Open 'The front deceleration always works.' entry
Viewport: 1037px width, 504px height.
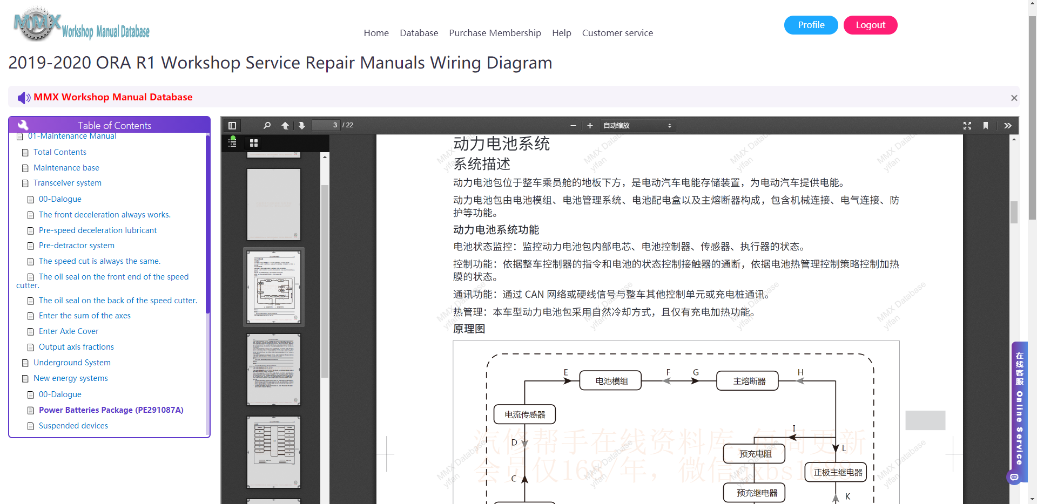(x=105, y=215)
